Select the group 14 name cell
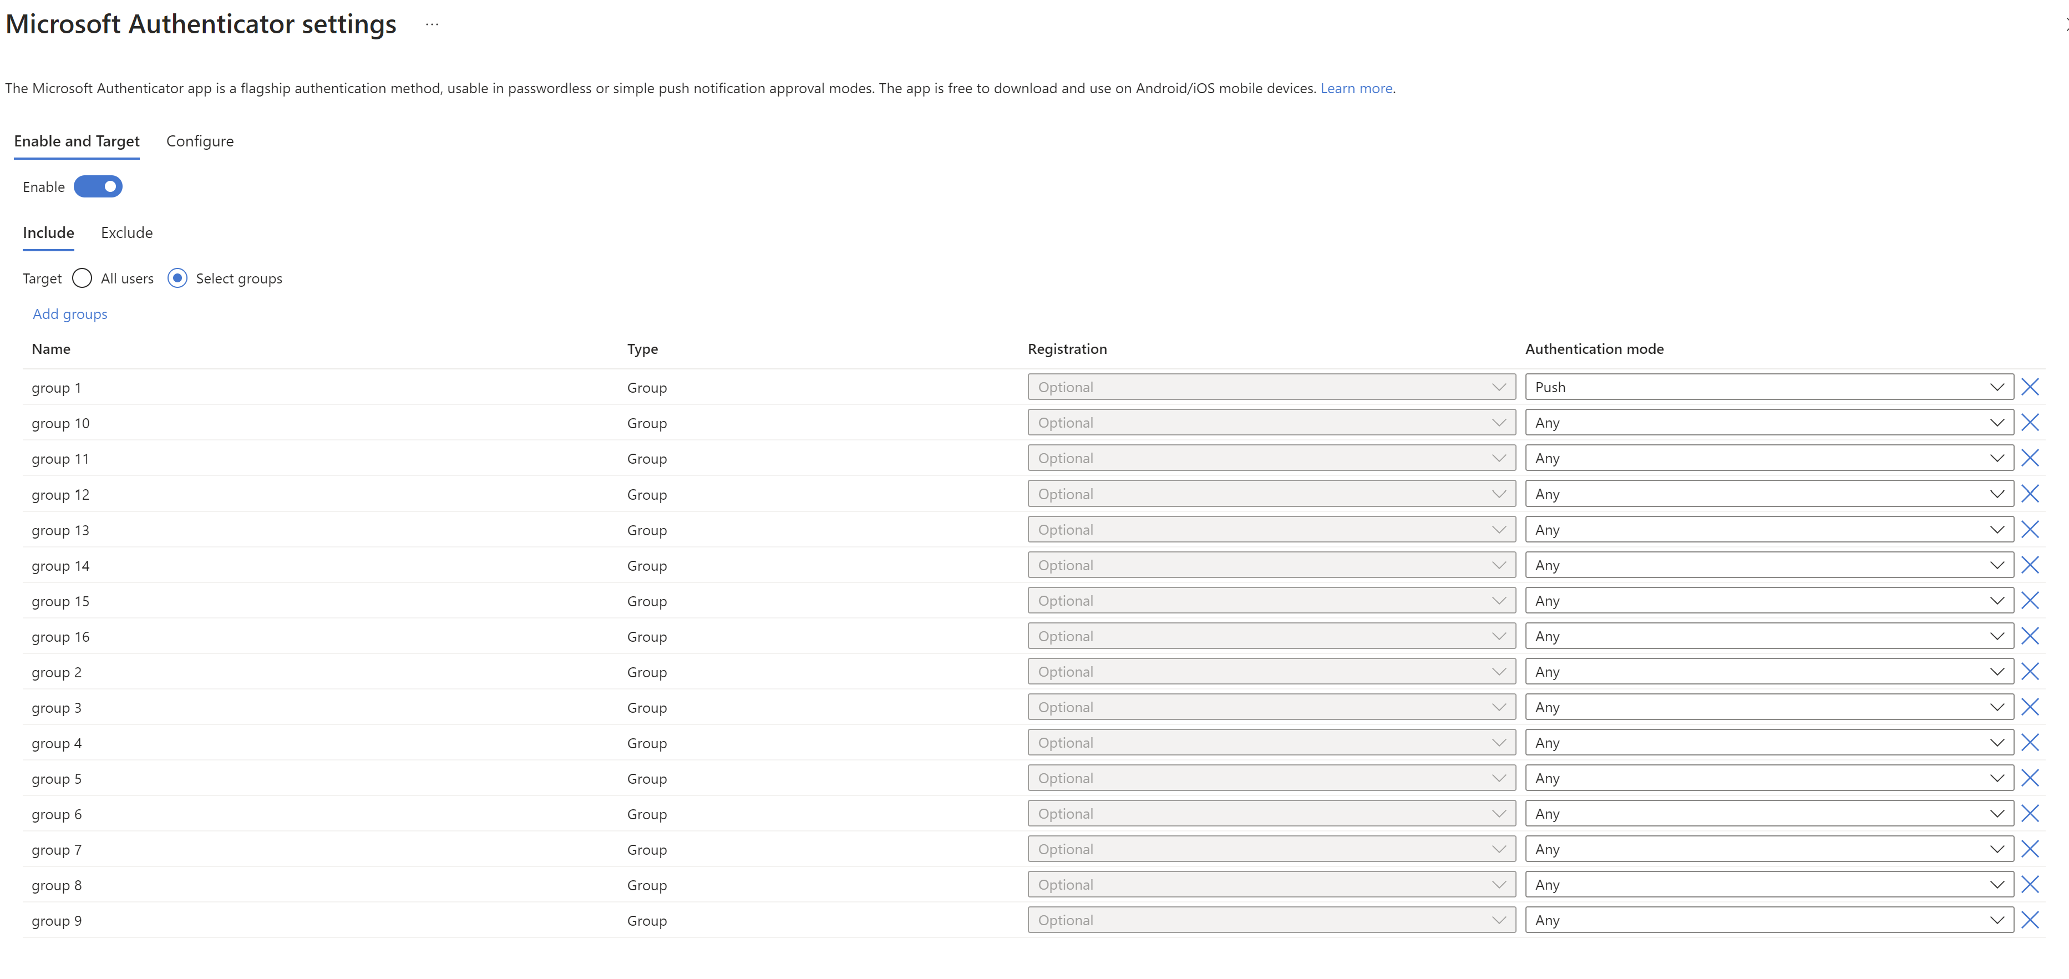This screenshot has height=979, width=2069. tap(60, 565)
